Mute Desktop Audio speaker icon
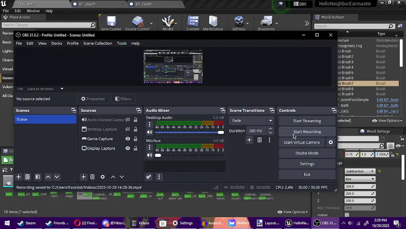Viewport: 406px width, 229px height. coord(149,132)
